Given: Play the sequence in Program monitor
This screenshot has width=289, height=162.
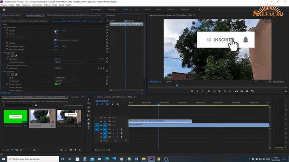Looking at the screenshot, I should click(219, 91).
